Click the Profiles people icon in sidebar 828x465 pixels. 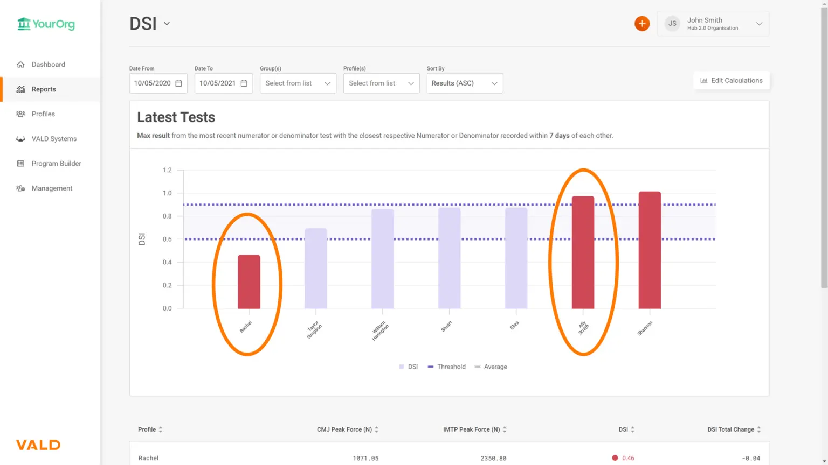click(x=20, y=114)
